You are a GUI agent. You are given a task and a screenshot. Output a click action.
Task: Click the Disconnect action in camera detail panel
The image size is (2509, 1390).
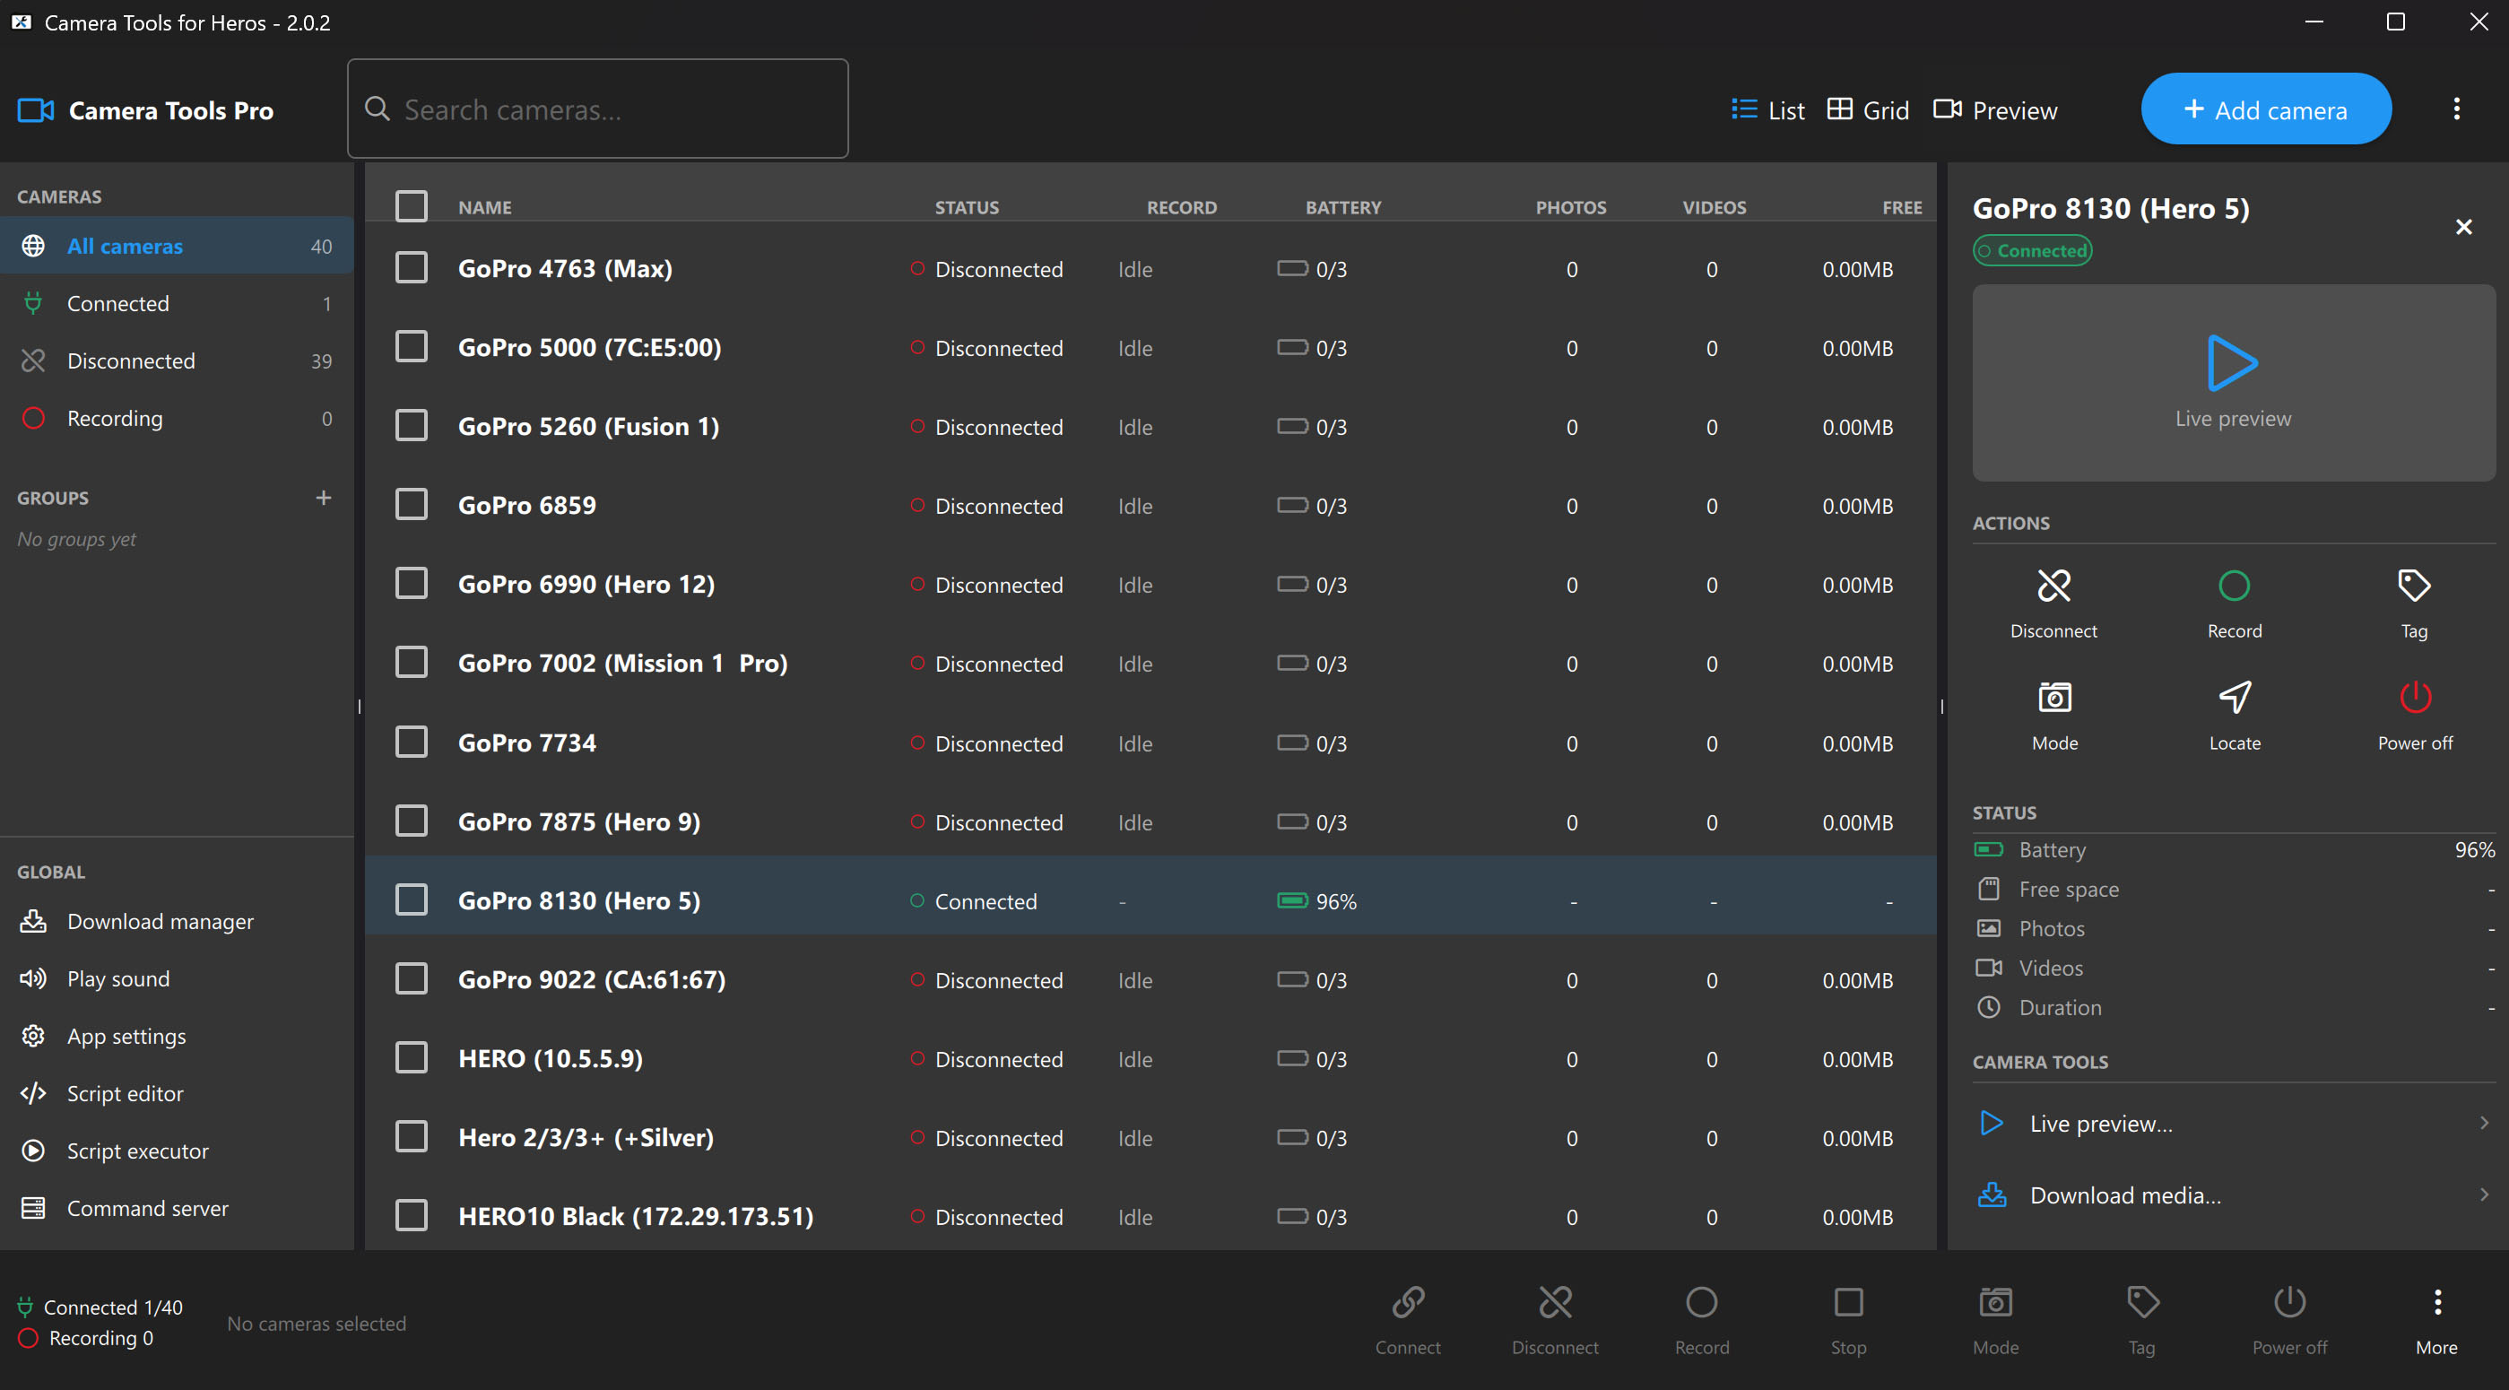(2053, 604)
